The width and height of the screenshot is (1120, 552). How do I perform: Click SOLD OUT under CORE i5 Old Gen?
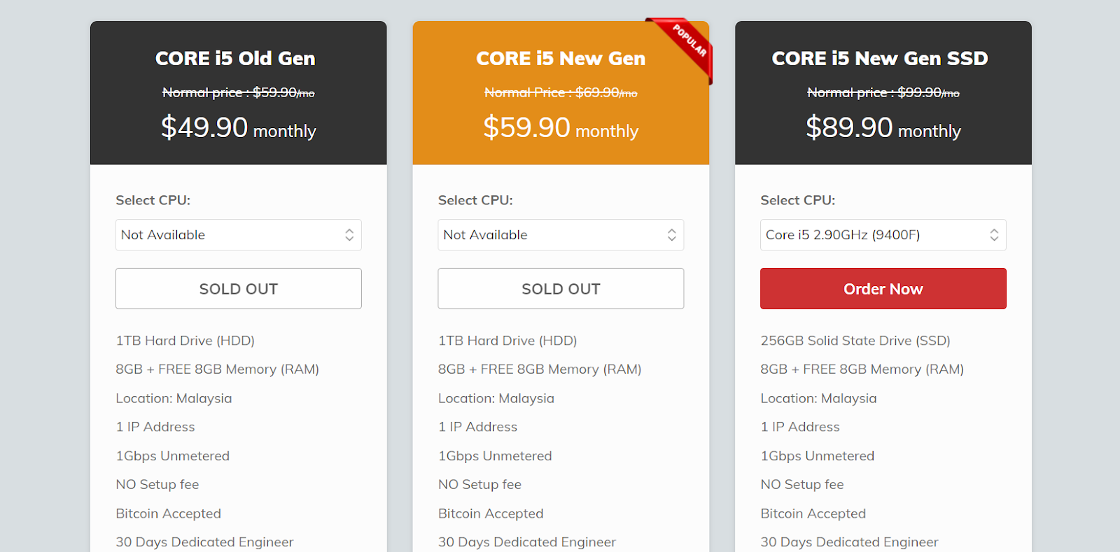[238, 289]
